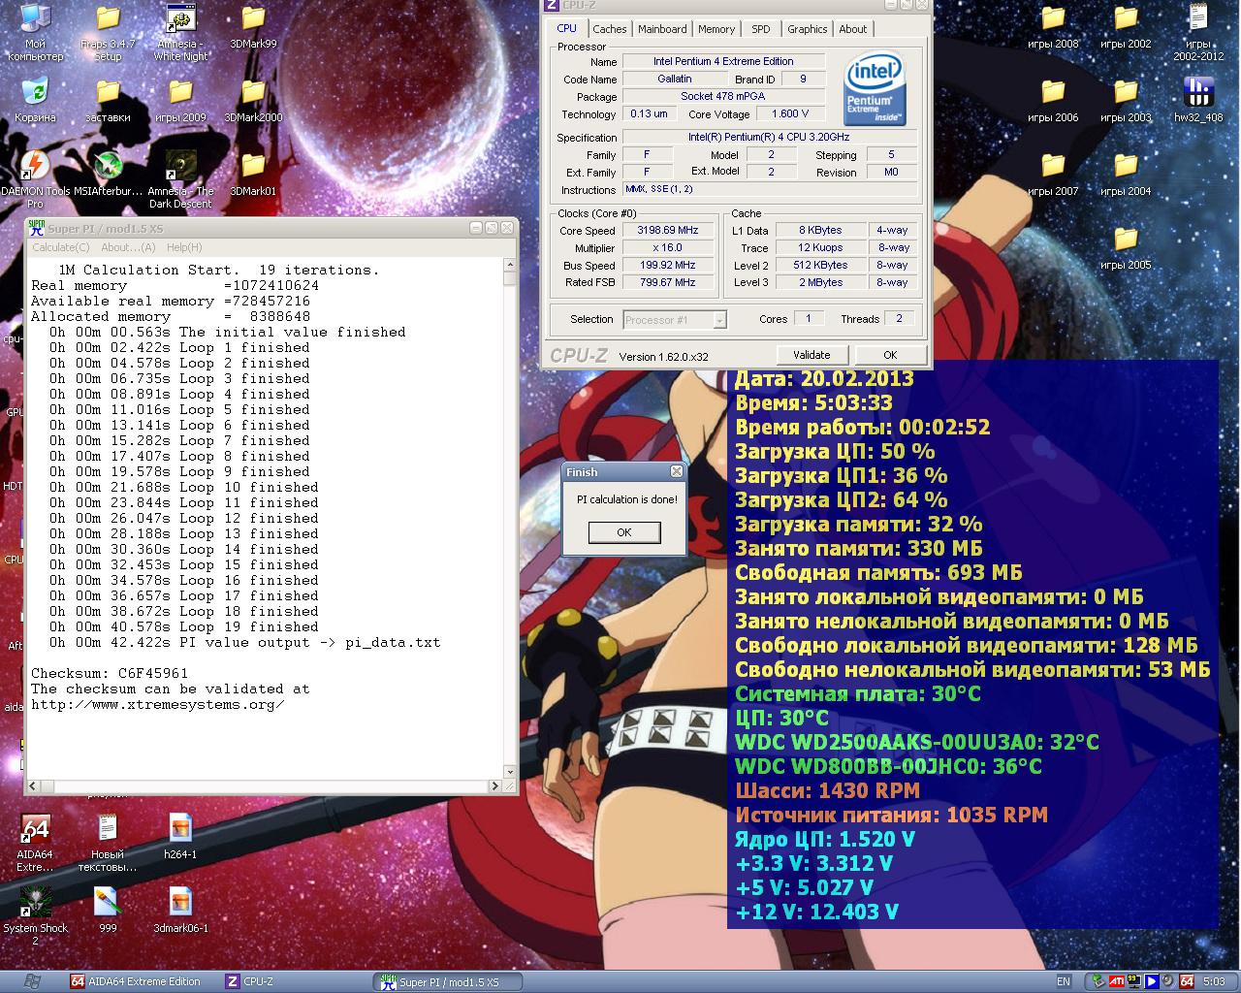Click the EN language indicator

click(x=1064, y=981)
